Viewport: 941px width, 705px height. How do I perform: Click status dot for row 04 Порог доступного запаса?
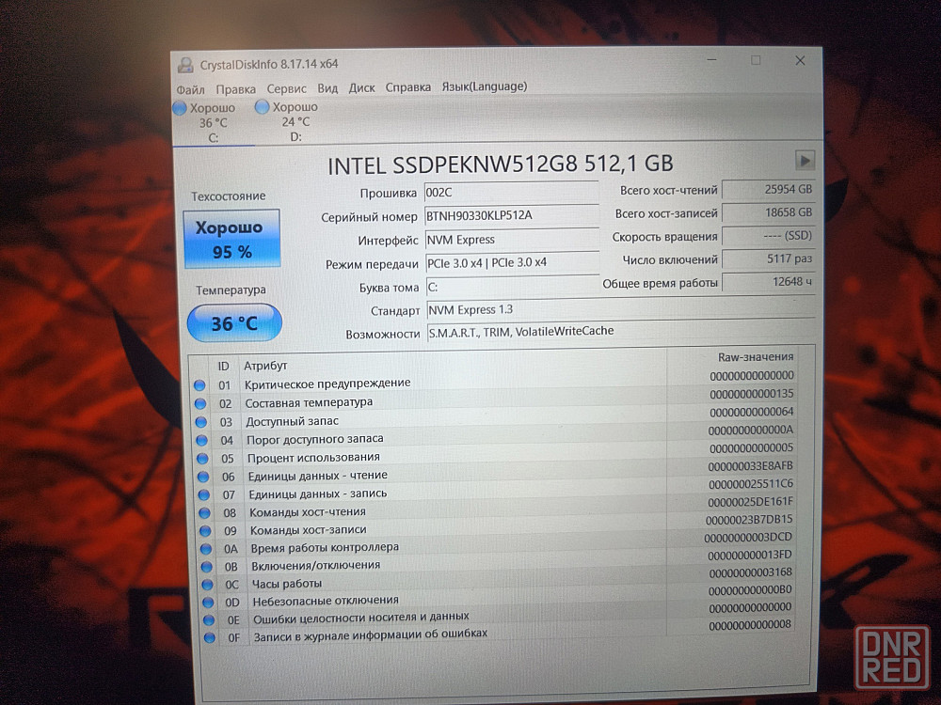201,441
